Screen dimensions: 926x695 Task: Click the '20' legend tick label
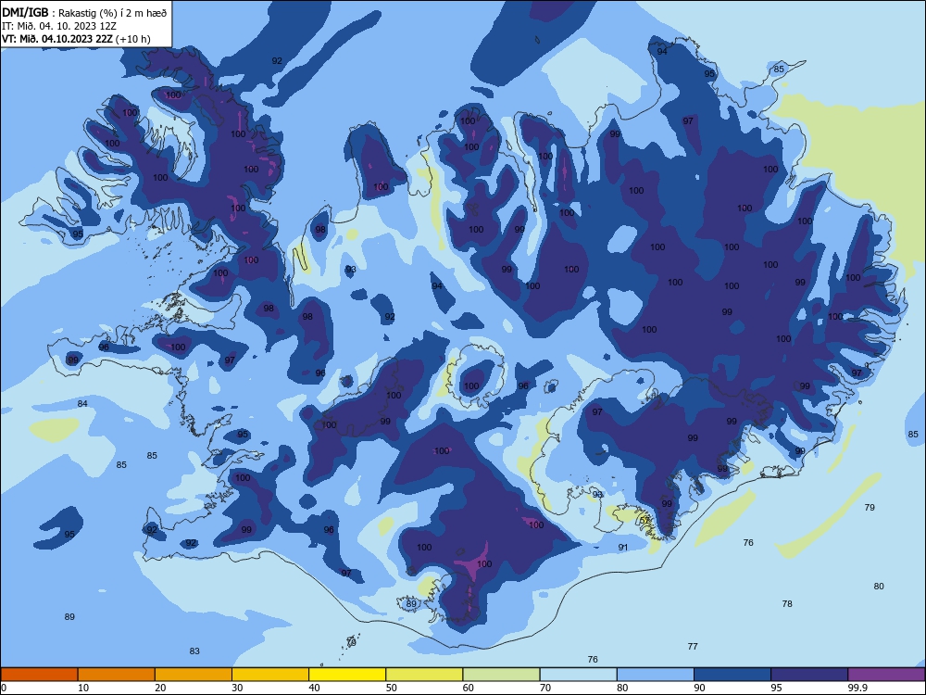(160, 688)
